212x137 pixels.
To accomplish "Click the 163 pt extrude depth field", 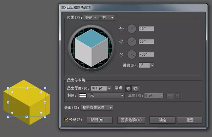I will (x=99, y=88).
